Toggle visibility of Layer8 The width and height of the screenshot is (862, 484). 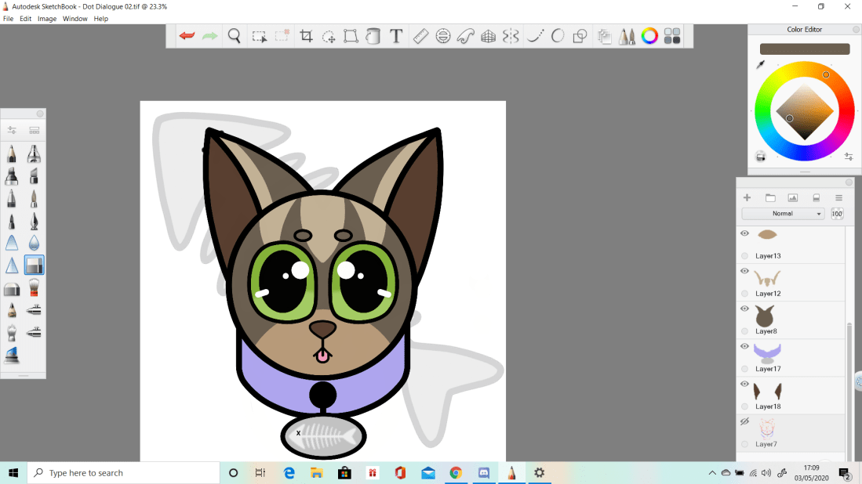[x=745, y=309]
